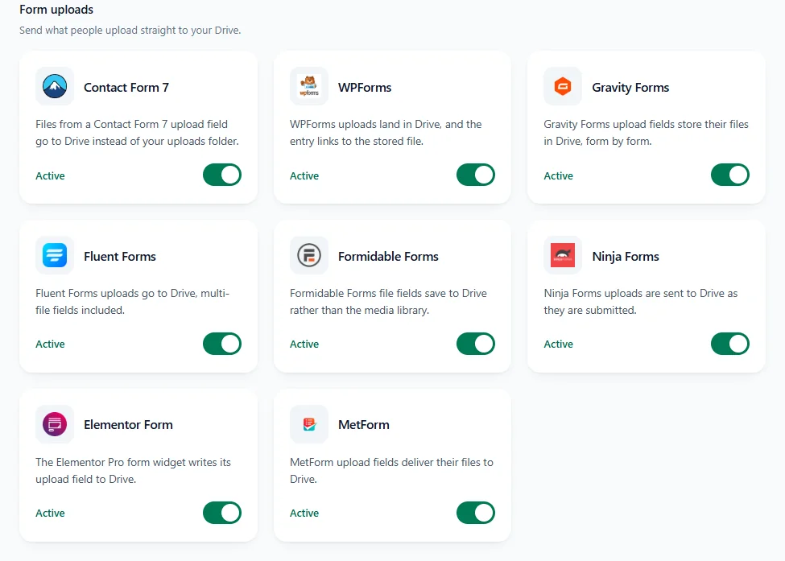Image resolution: width=785 pixels, height=561 pixels.
Task: Click the Formidable Forms card title
Action: tap(388, 256)
